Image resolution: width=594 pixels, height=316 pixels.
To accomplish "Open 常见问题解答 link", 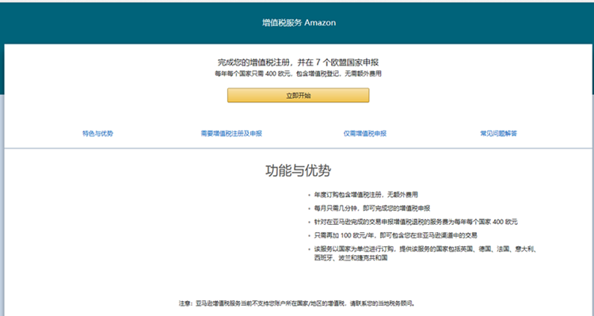I will point(498,133).
